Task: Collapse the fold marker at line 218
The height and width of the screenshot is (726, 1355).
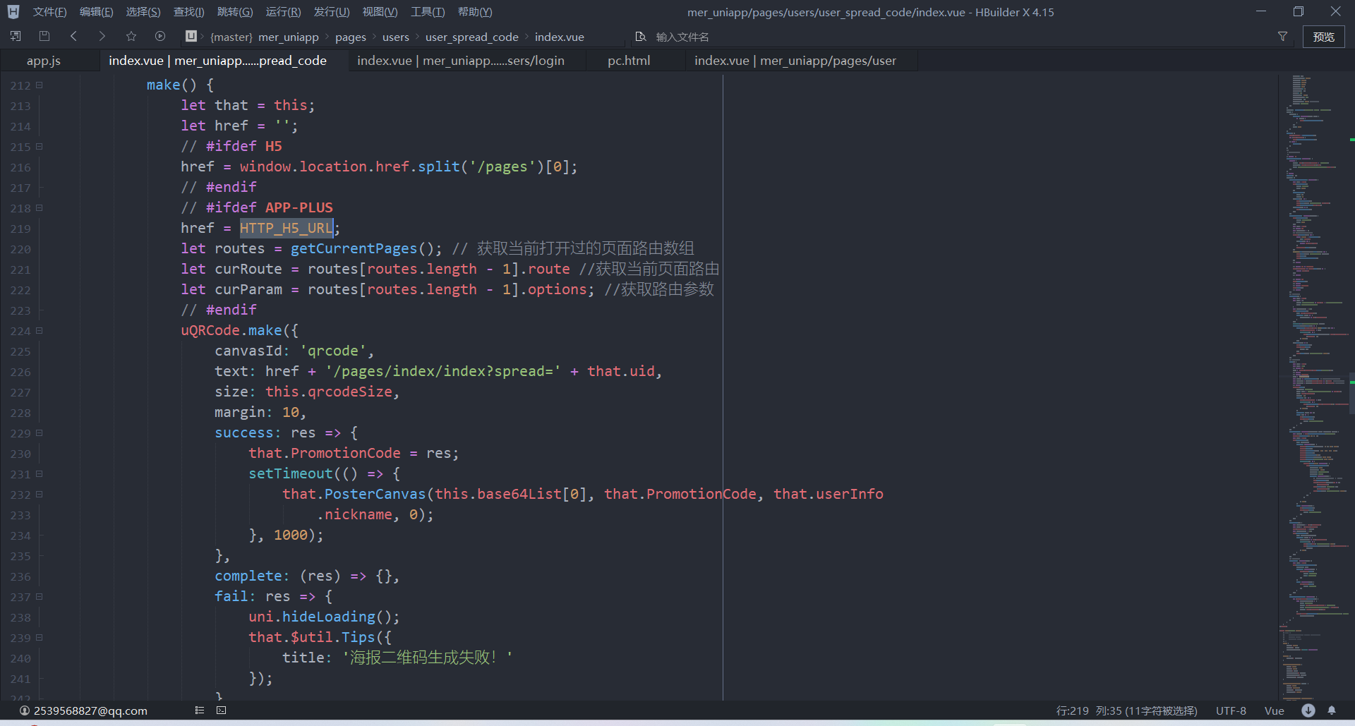Action: [x=40, y=207]
